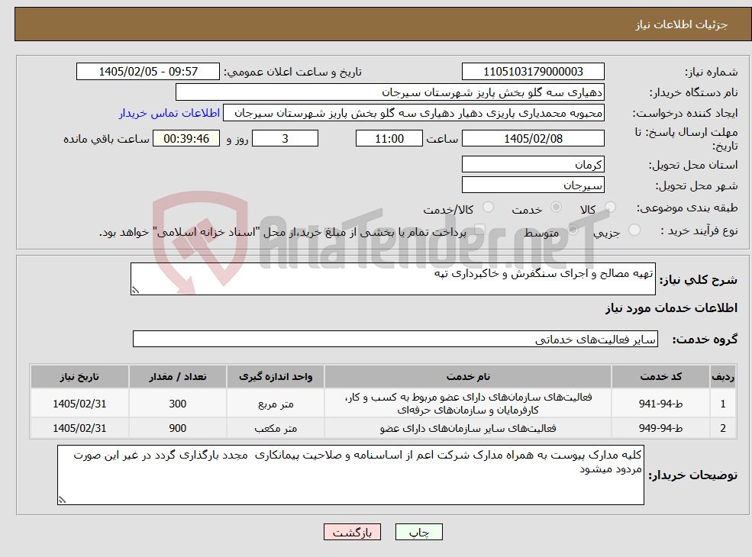Click the delivery province field کرمان
Image resolution: width=752 pixels, height=557 pixels.
click(533, 164)
